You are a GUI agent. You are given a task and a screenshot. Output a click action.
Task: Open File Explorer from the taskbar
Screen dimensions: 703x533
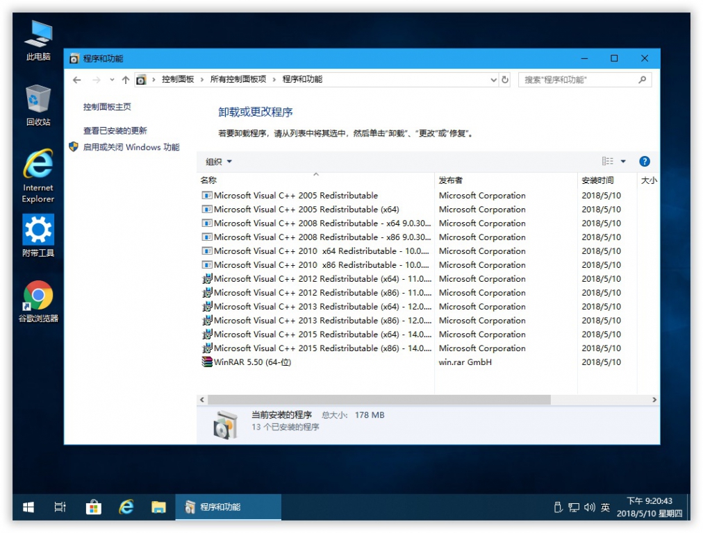[158, 507]
